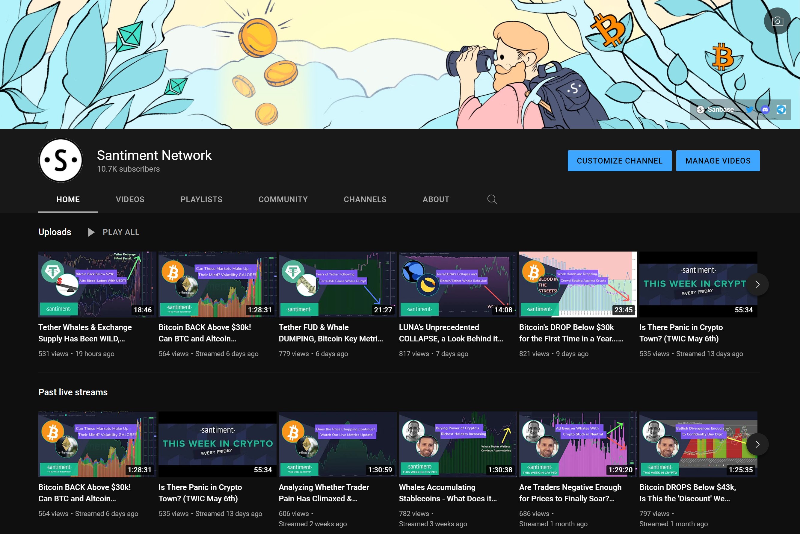The height and width of the screenshot is (534, 800).
Task: Switch to the About tab
Action: pos(436,199)
